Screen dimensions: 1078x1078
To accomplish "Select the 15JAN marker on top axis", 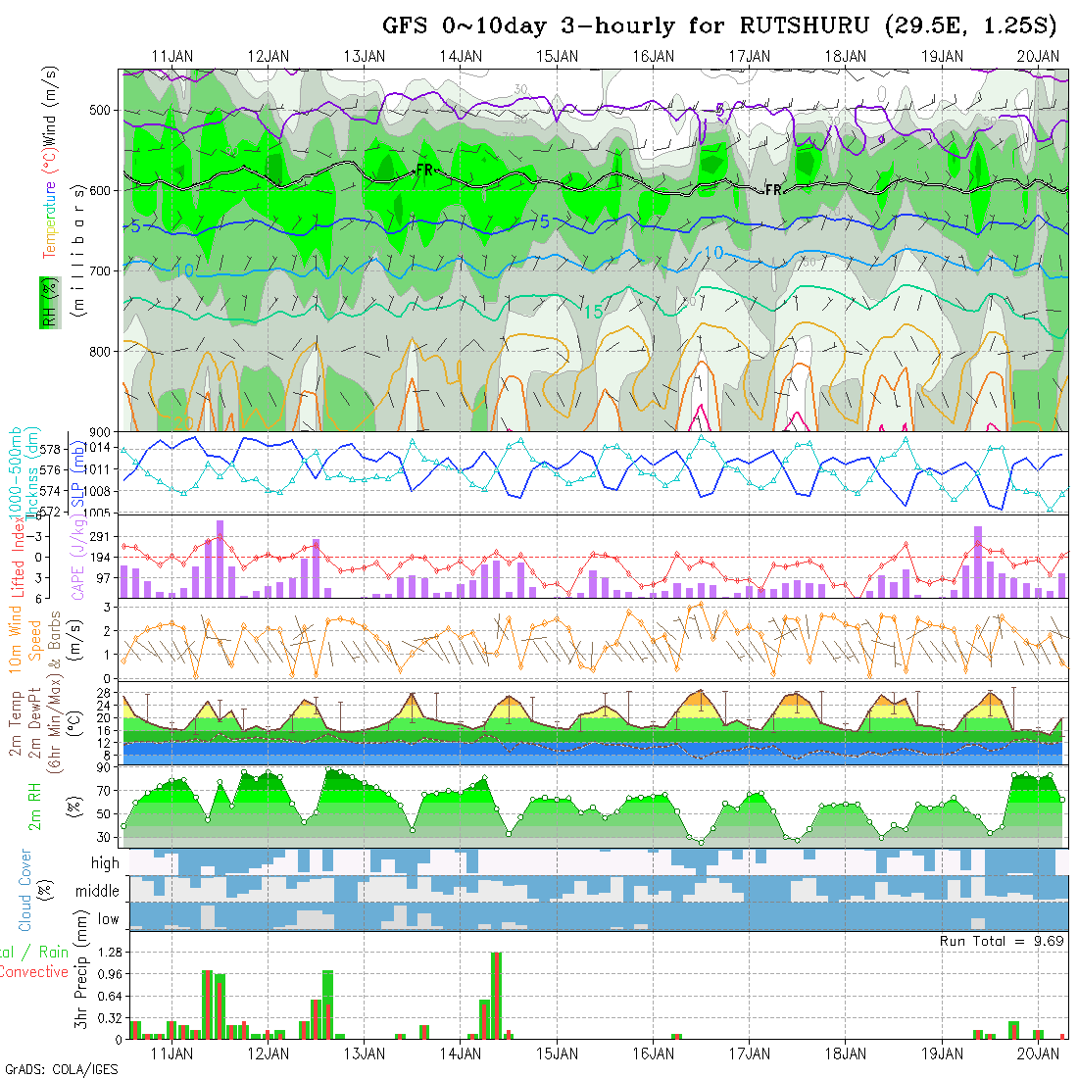I will click(x=558, y=57).
